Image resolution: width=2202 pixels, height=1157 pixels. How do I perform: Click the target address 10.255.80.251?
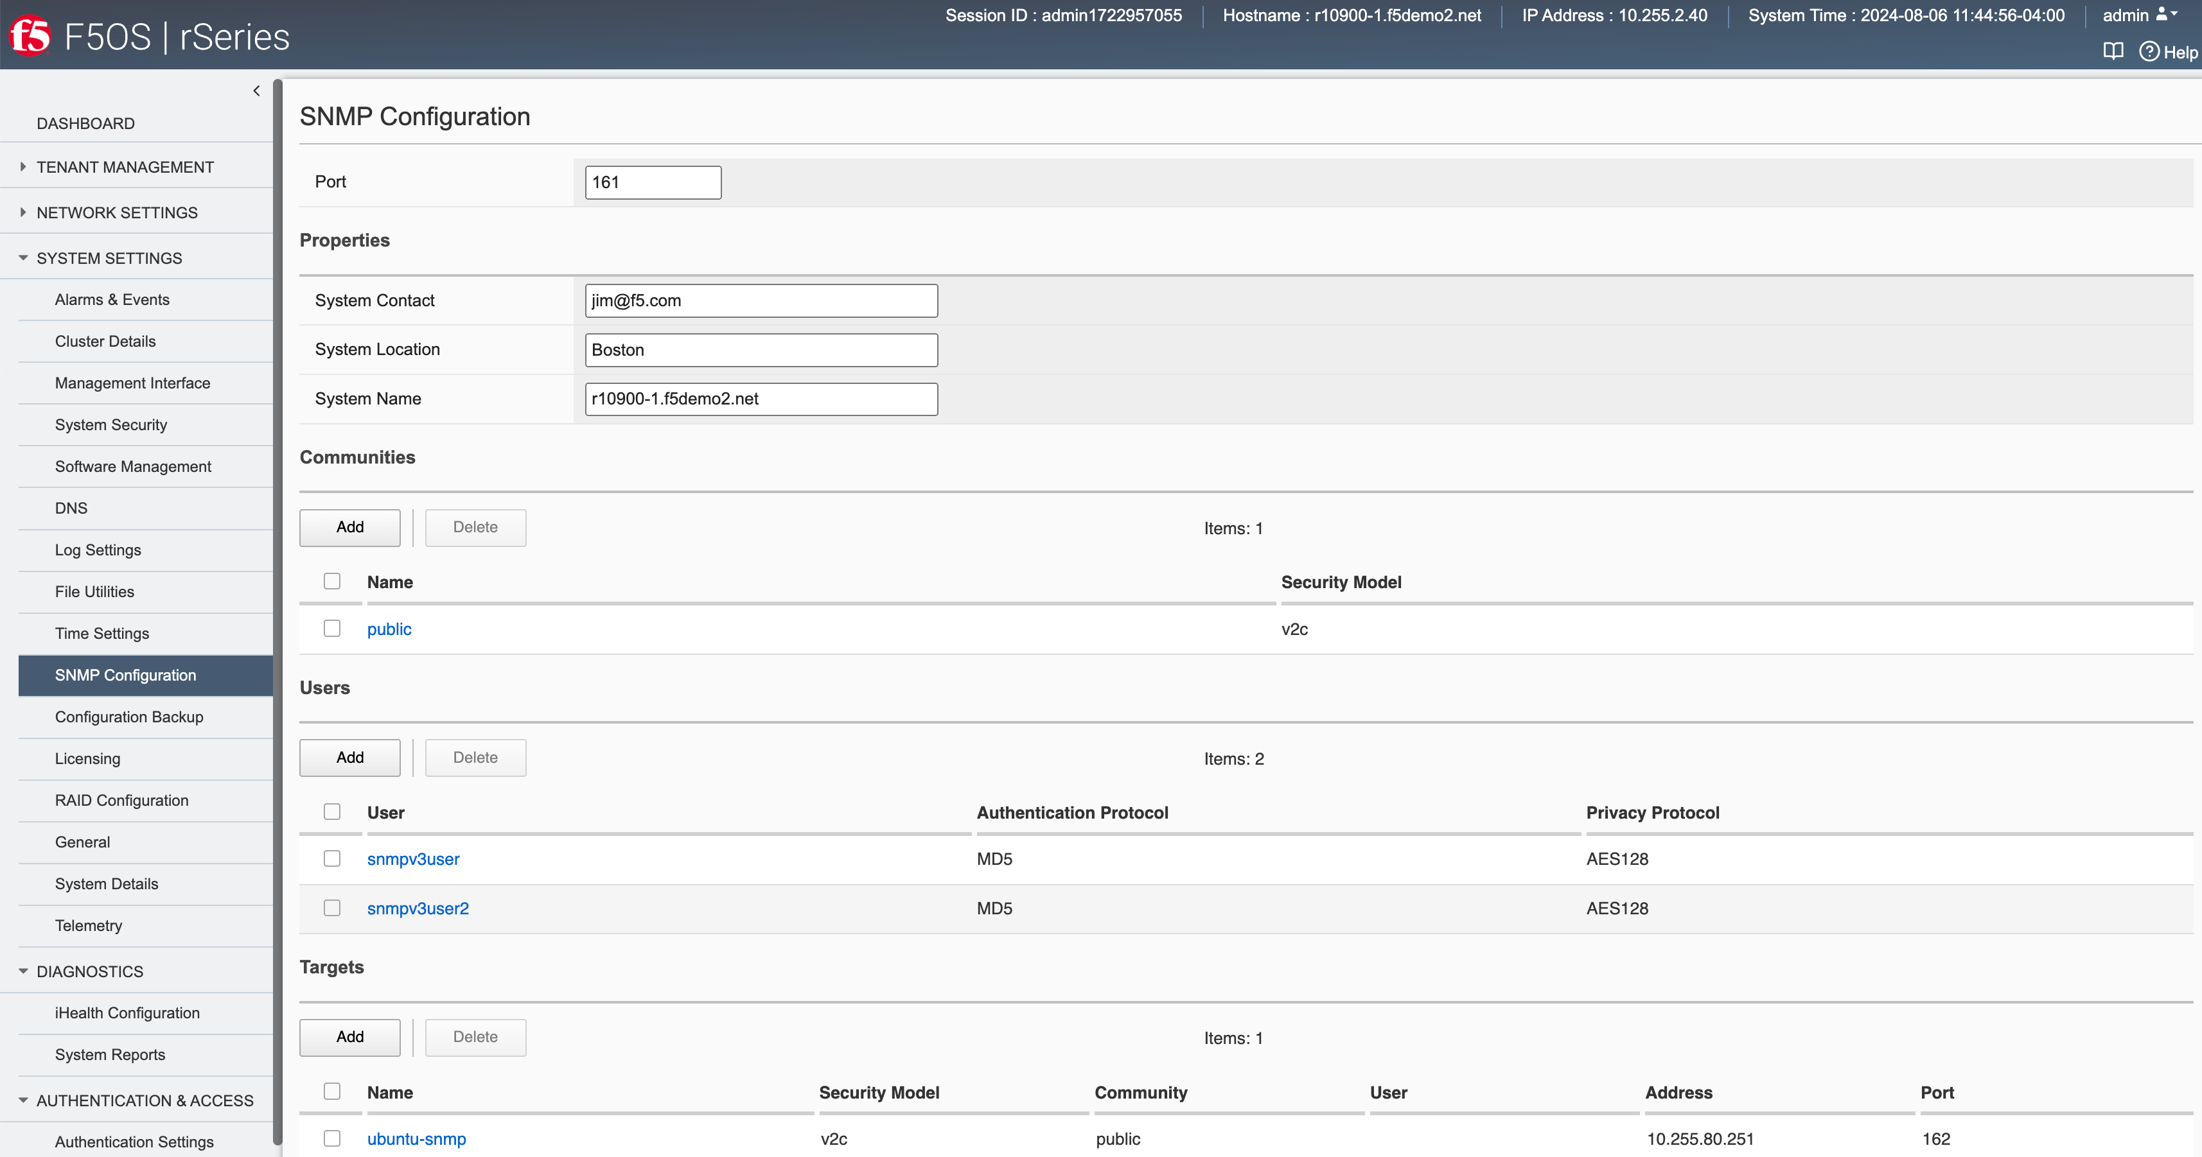tap(1700, 1140)
